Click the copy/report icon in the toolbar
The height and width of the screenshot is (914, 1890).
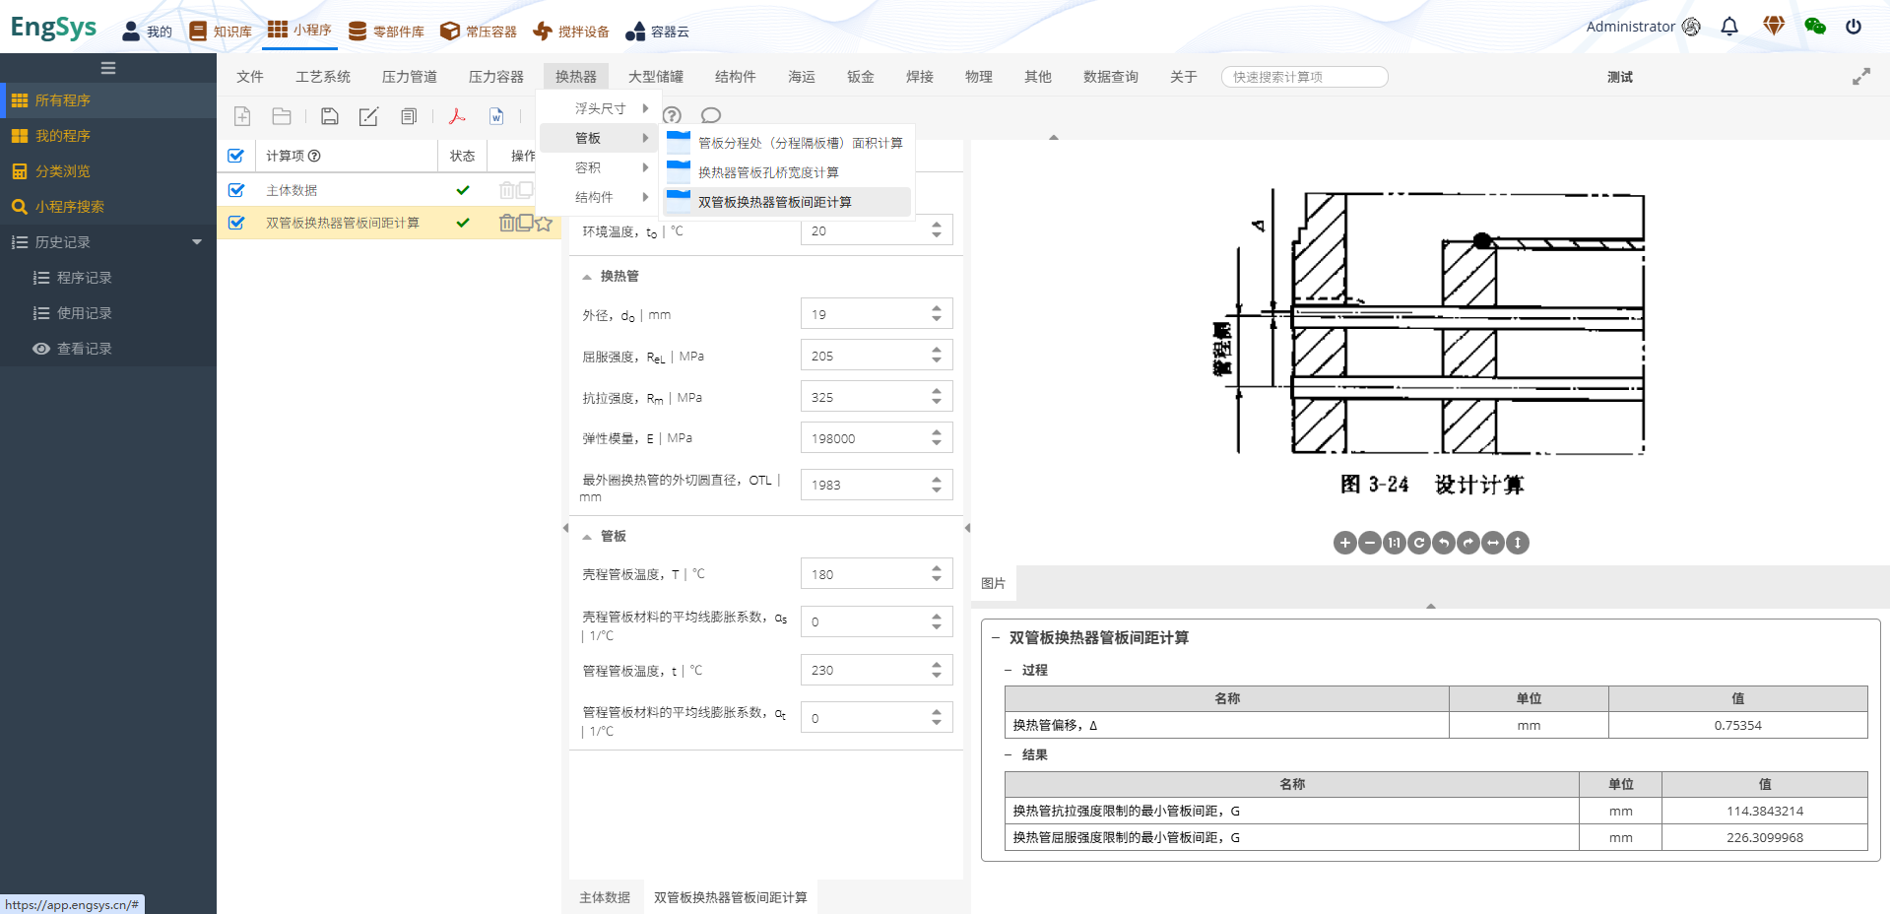[408, 116]
